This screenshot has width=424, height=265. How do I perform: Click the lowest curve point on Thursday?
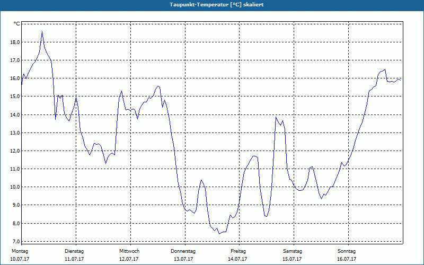[x=219, y=233]
